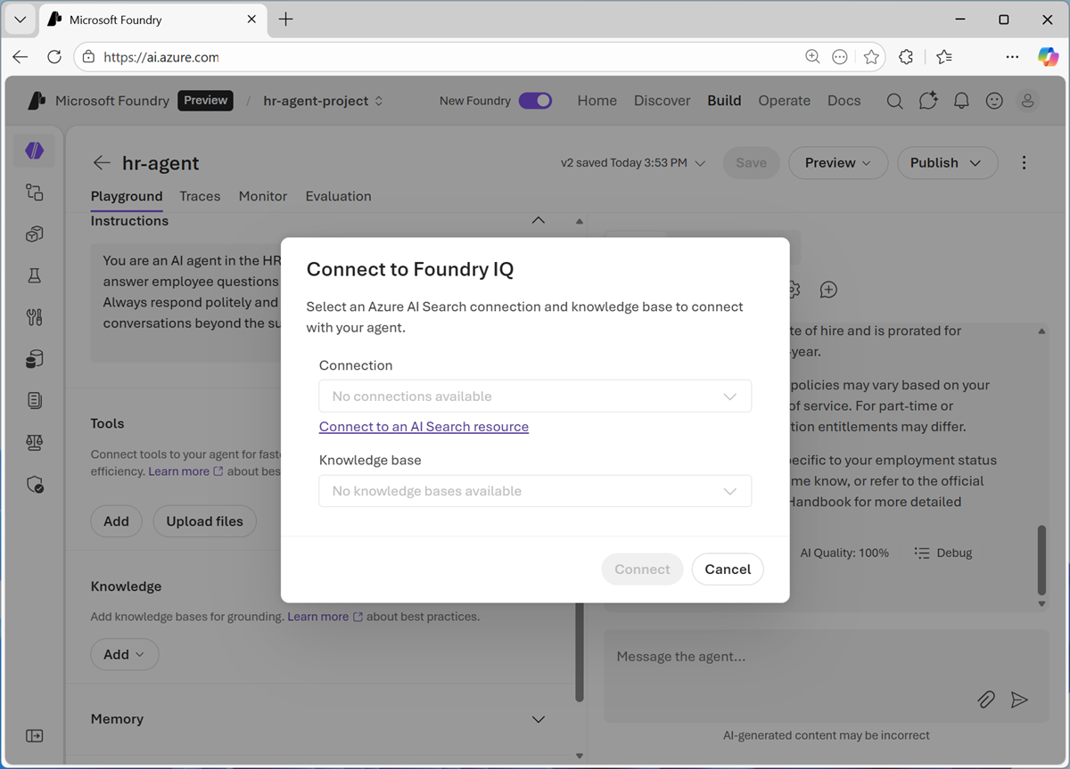Screen dimensions: 1070x769
Task: Expand the Memory section
Action: pos(538,719)
